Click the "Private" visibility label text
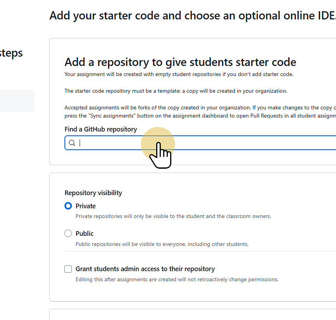Image resolution: width=336 pixels, height=320 pixels. coord(86,206)
